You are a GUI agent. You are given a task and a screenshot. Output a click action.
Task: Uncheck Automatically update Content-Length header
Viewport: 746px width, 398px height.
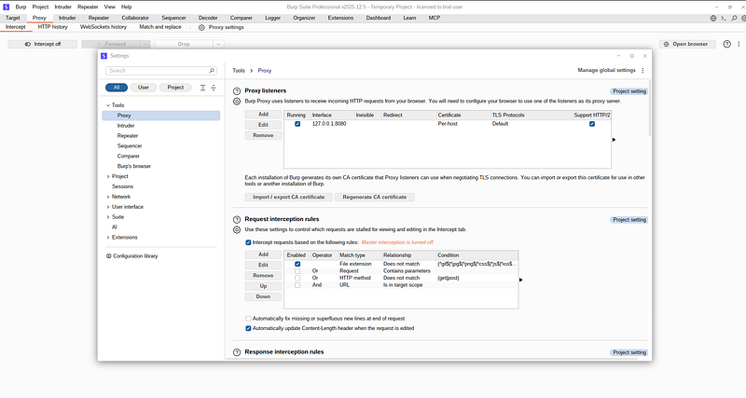(x=248, y=329)
